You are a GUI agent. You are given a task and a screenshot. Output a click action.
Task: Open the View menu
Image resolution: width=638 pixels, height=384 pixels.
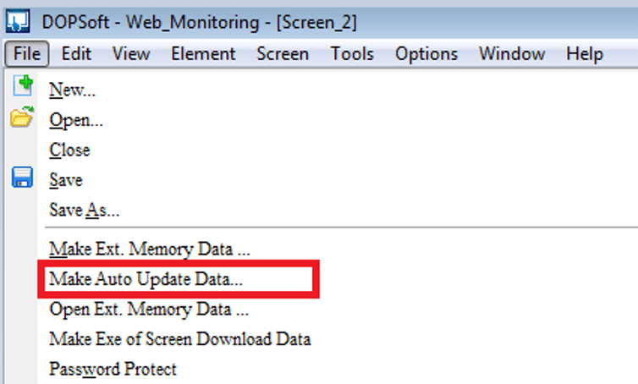[x=131, y=53]
